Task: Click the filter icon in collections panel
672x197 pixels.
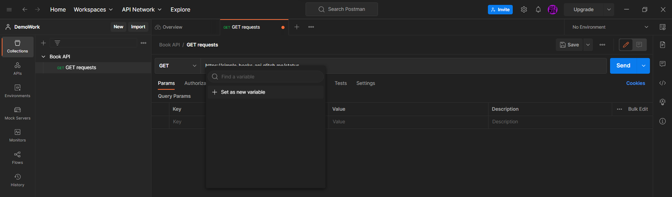Action: pos(57,43)
